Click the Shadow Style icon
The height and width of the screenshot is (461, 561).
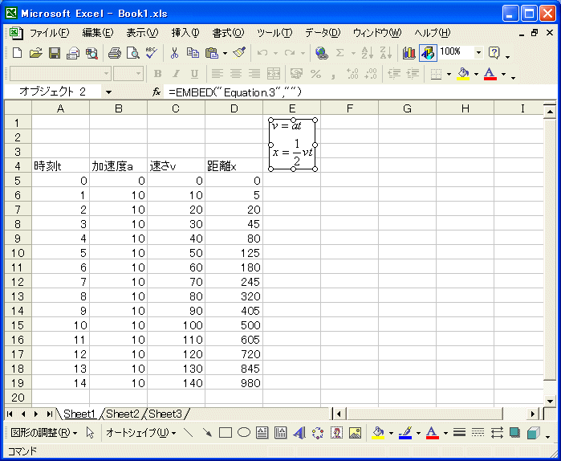[x=514, y=433]
